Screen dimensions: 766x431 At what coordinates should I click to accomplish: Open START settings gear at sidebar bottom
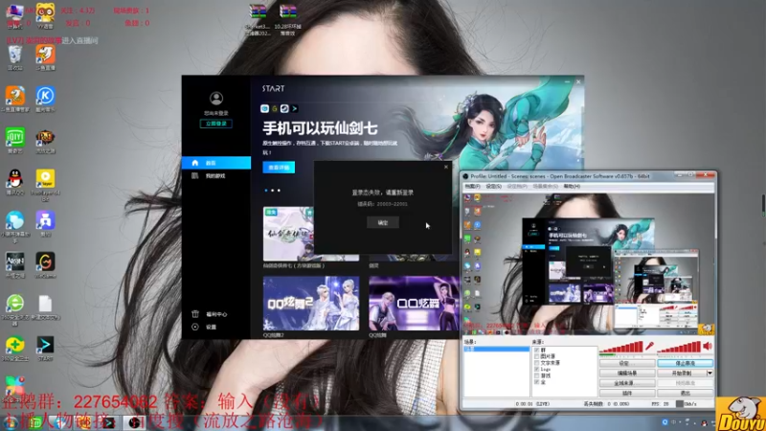[195, 327]
